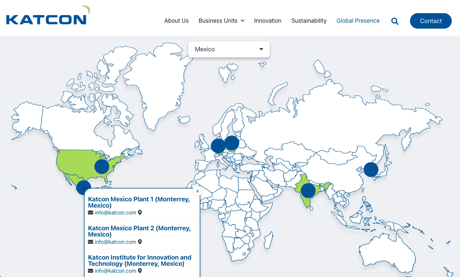
Task: Expand the Business Units menu
Action: coord(221,21)
